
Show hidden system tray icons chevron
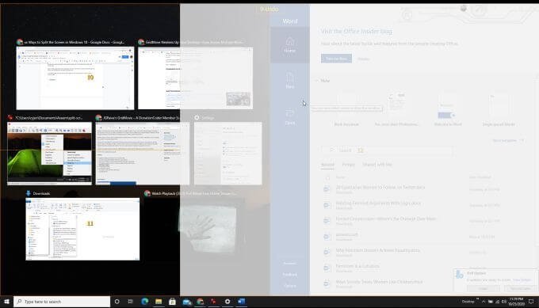pyautogui.click(x=484, y=302)
